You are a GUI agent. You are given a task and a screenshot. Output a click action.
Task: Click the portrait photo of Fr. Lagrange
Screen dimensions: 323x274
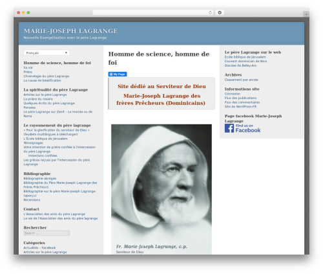161,189
